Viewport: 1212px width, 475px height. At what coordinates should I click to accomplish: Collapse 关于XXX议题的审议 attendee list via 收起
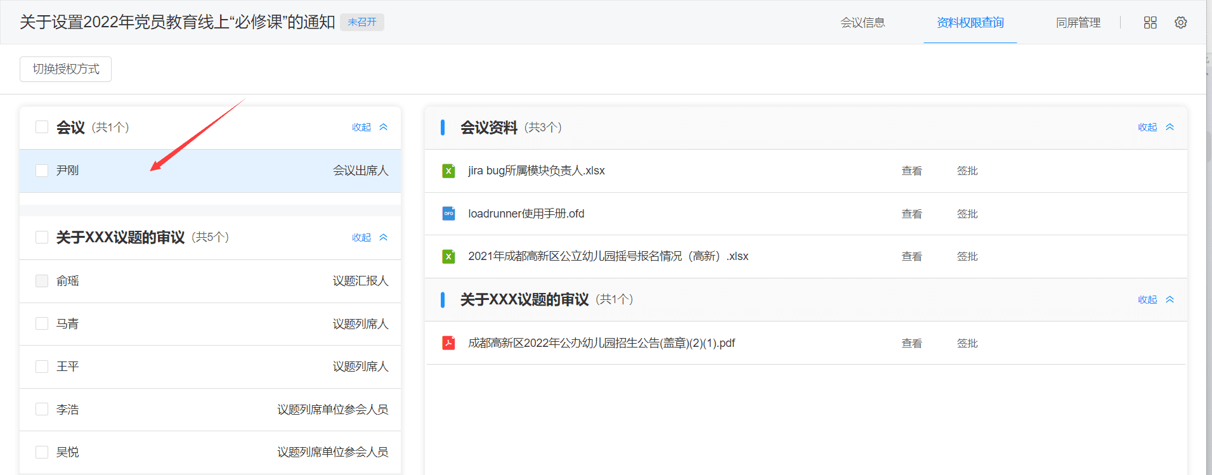[x=362, y=237]
